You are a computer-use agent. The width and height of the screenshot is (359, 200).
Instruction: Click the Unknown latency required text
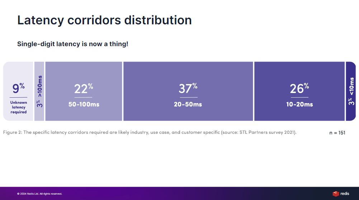(19, 107)
